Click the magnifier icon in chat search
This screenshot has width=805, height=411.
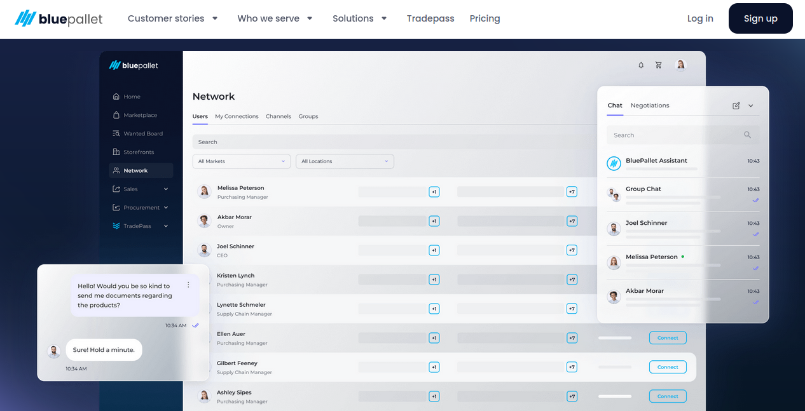tap(747, 135)
